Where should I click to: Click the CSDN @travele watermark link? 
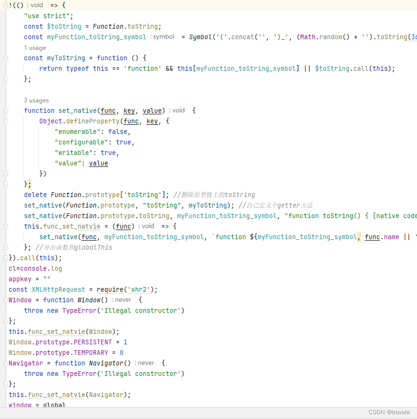(x=390, y=412)
